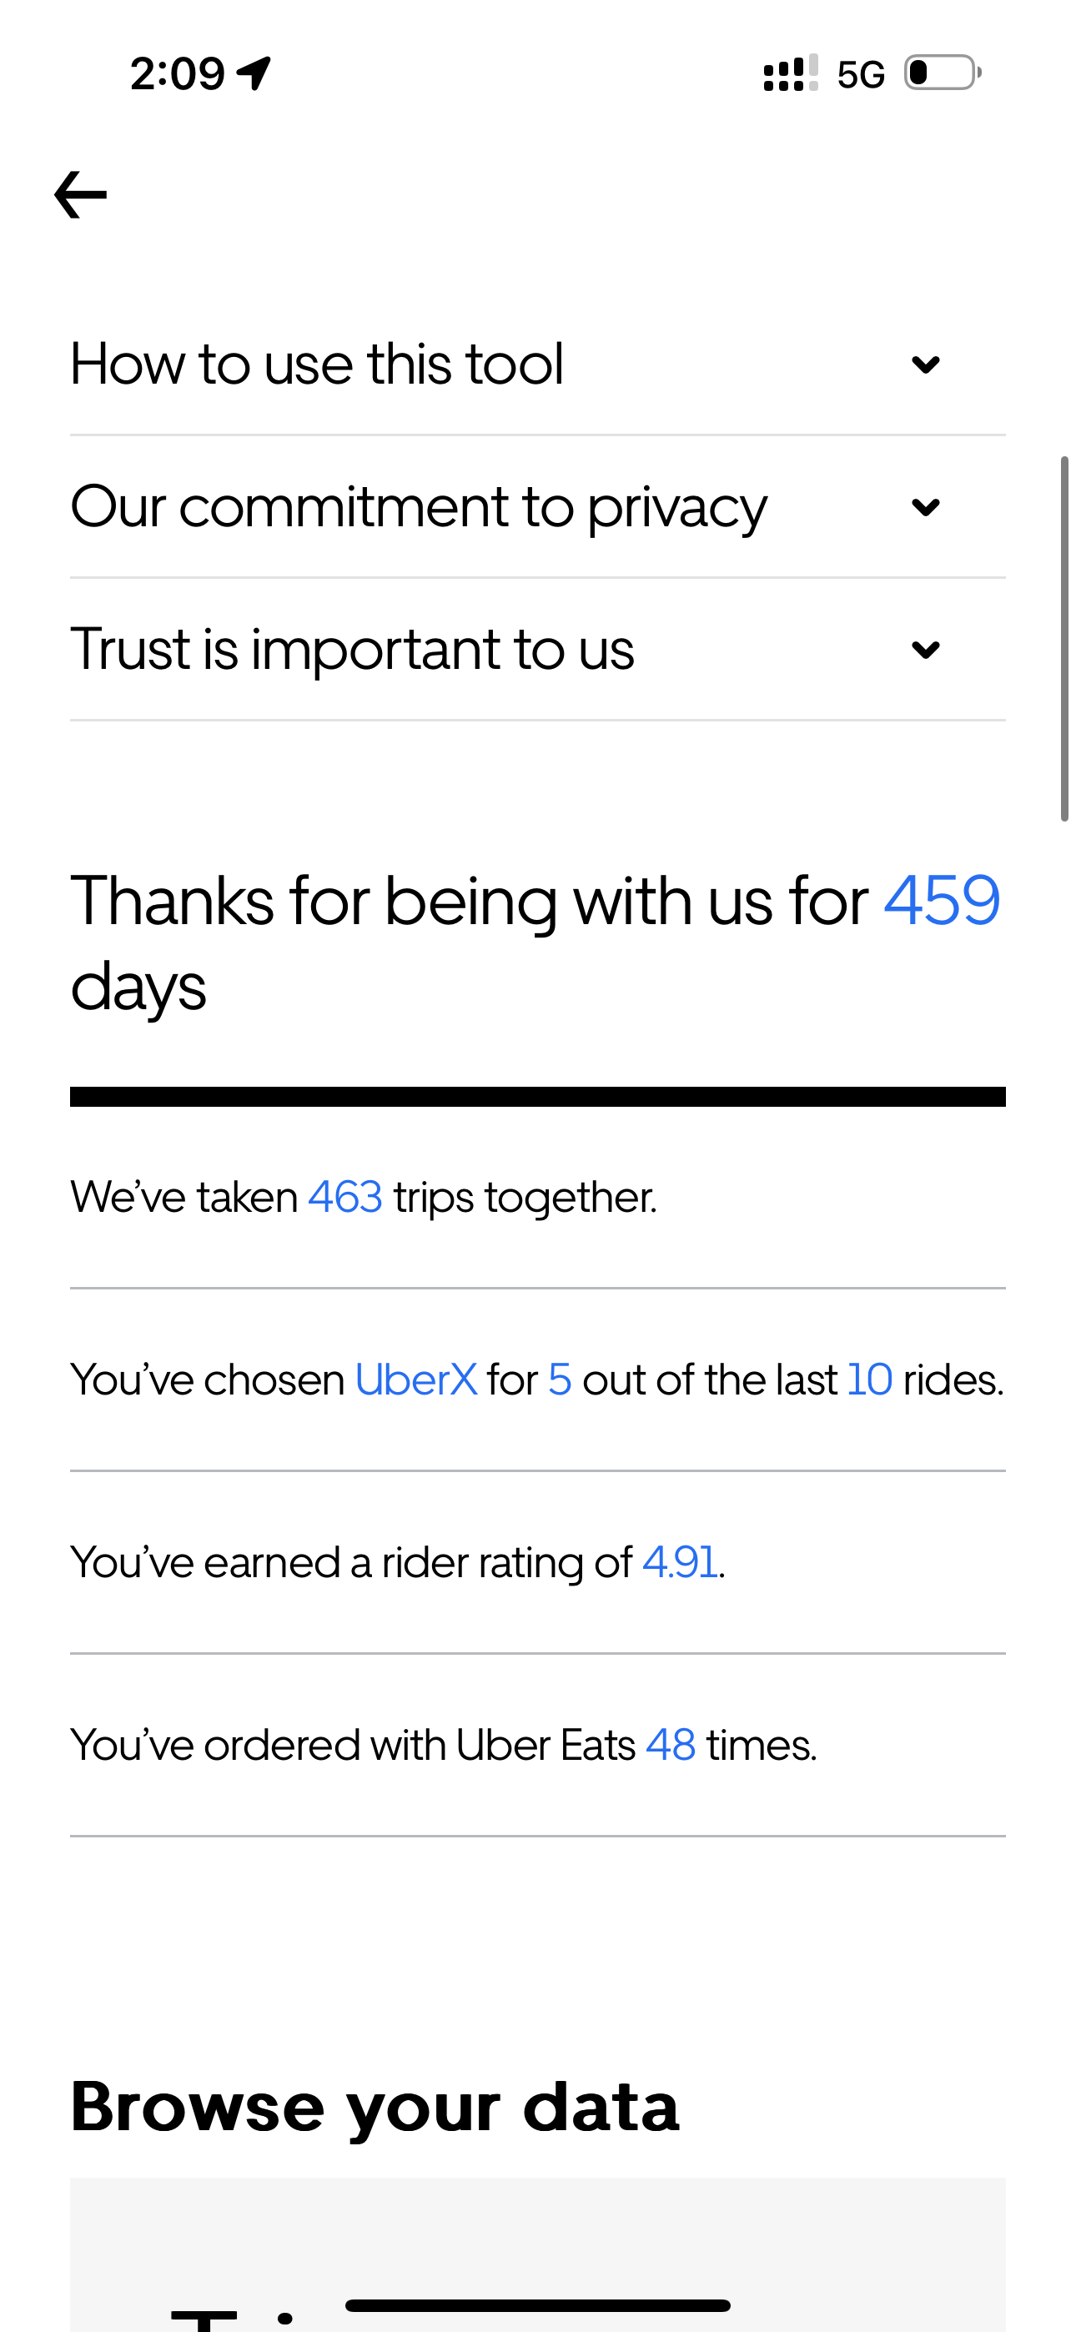Open the "Trust is important to us" section
The width and height of the screenshot is (1076, 2332).
click(352, 649)
